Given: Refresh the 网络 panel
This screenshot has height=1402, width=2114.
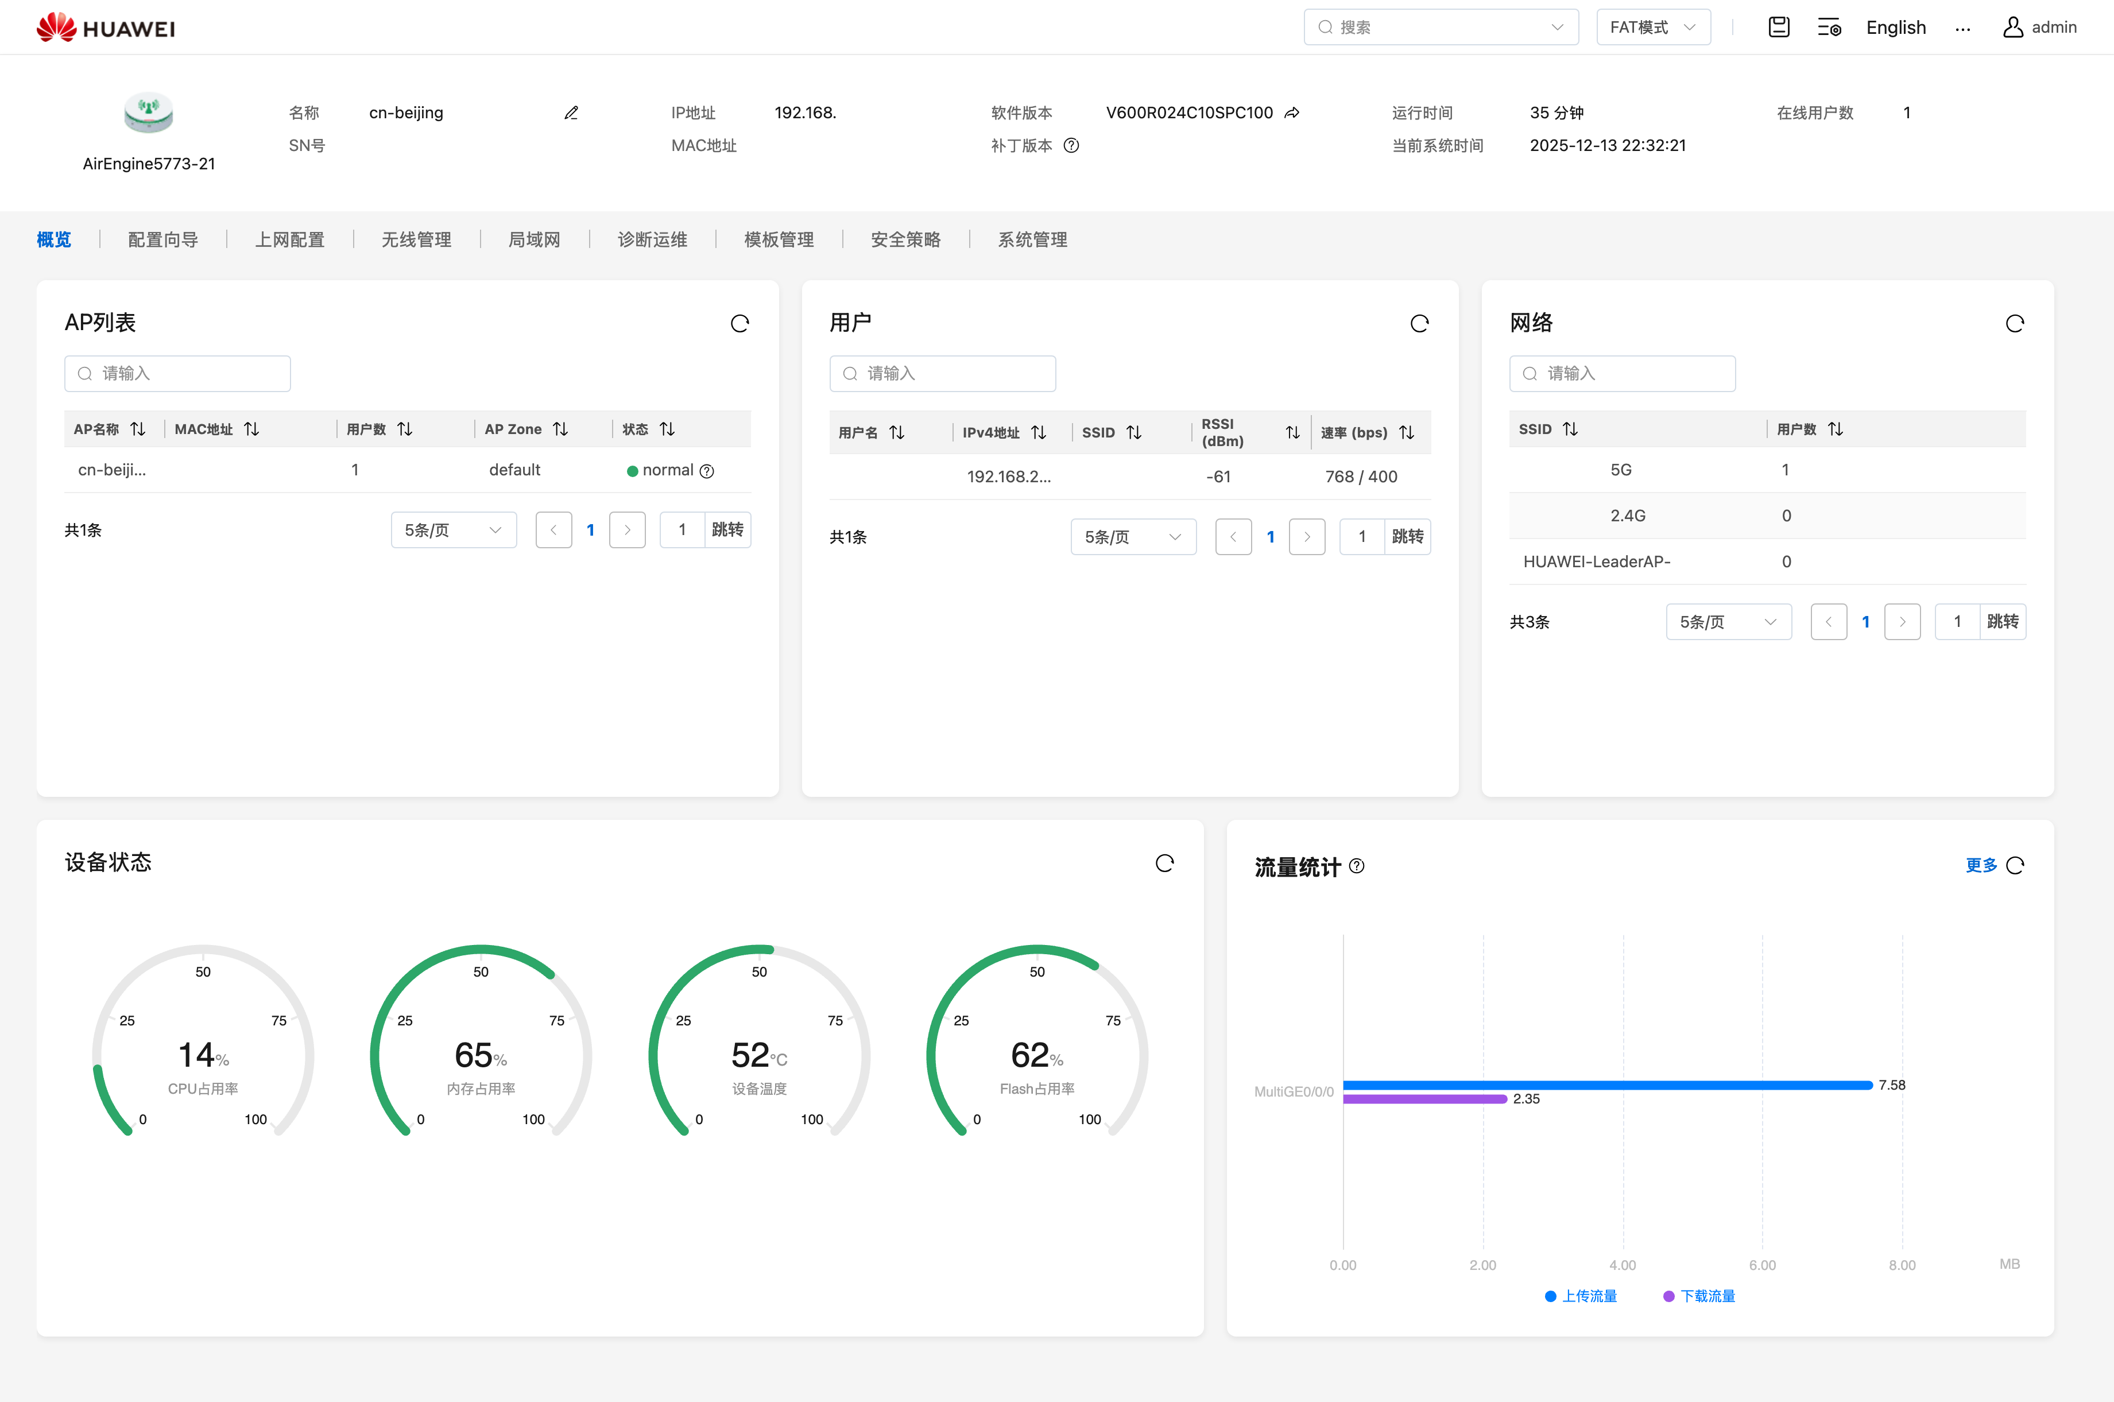Looking at the screenshot, I should (x=2015, y=323).
